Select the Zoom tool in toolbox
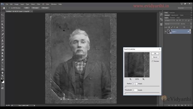 click(2, 76)
